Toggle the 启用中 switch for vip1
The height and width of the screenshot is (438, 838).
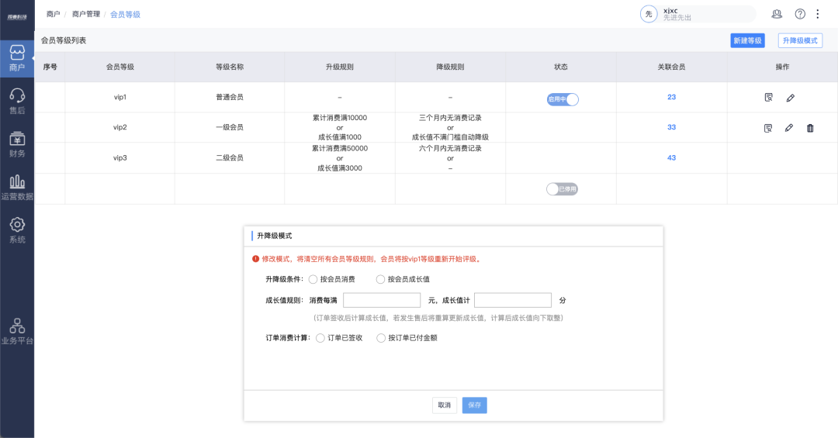[x=563, y=99]
